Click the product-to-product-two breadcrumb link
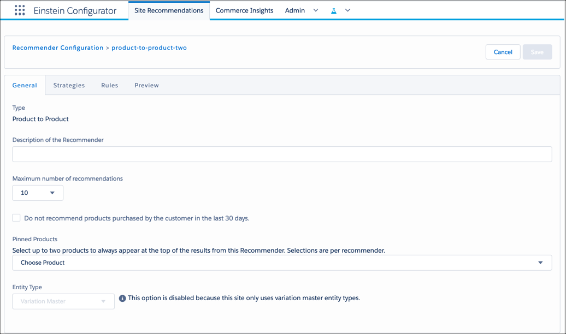Viewport: 566px width, 334px height. (x=149, y=47)
